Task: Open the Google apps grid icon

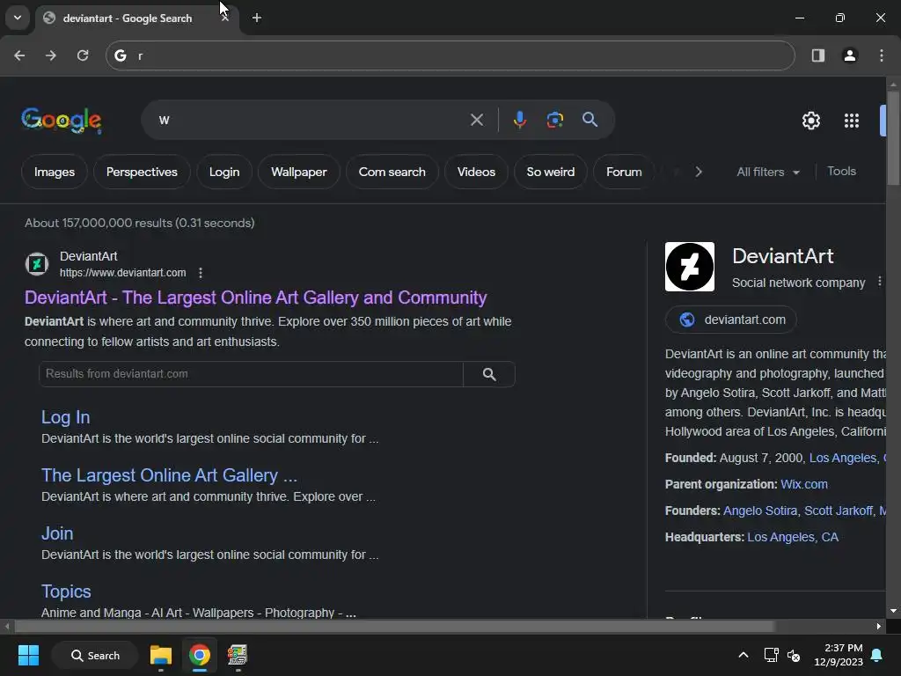Action: (852, 121)
